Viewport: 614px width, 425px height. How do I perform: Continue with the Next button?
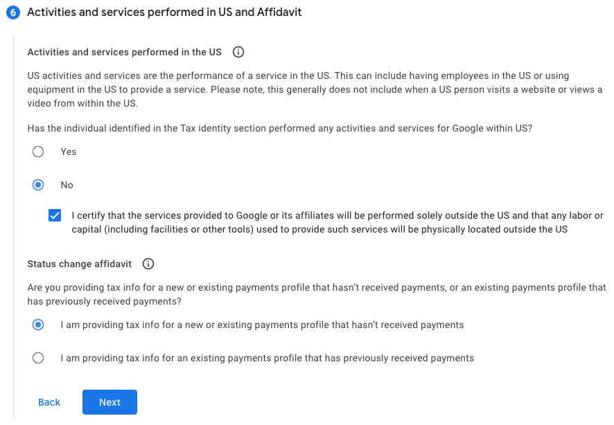tap(109, 402)
